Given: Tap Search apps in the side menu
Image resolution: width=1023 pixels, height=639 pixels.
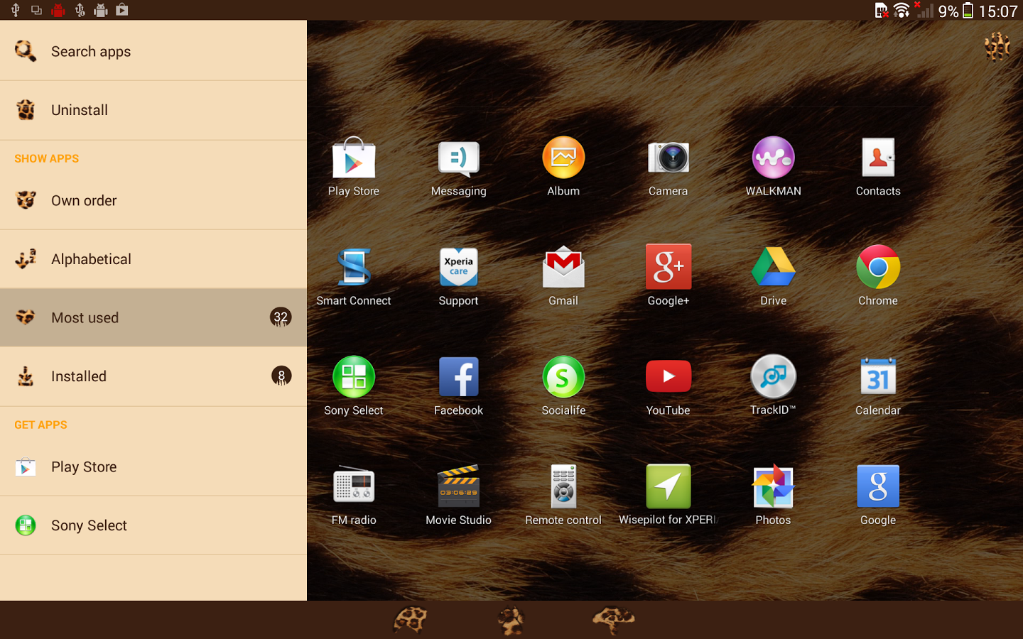Looking at the screenshot, I should click(153, 51).
